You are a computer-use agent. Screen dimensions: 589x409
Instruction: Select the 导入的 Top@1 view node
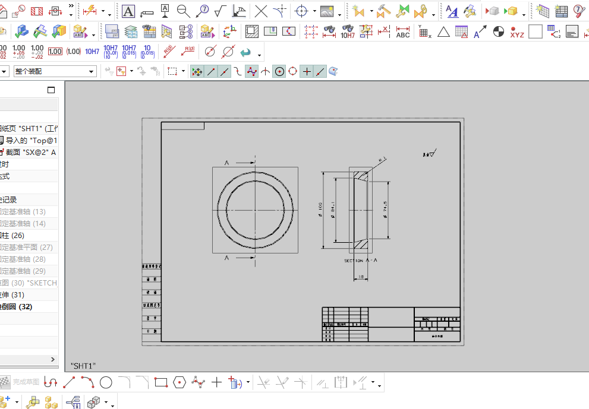[x=29, y=140]
